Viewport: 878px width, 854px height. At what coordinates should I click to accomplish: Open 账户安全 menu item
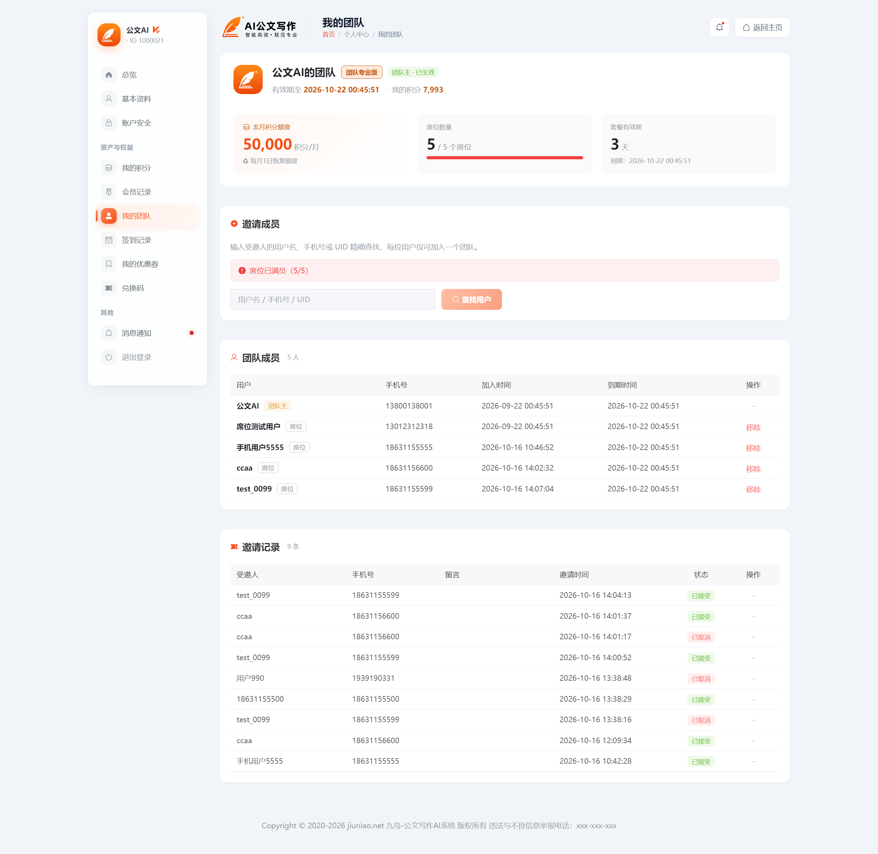coord(147,123)
